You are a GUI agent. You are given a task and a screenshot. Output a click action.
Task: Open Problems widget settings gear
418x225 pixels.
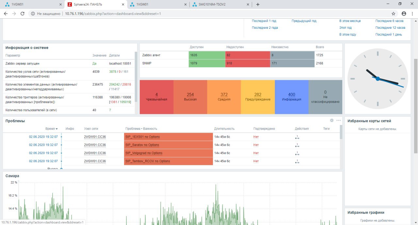pos(332,120)
